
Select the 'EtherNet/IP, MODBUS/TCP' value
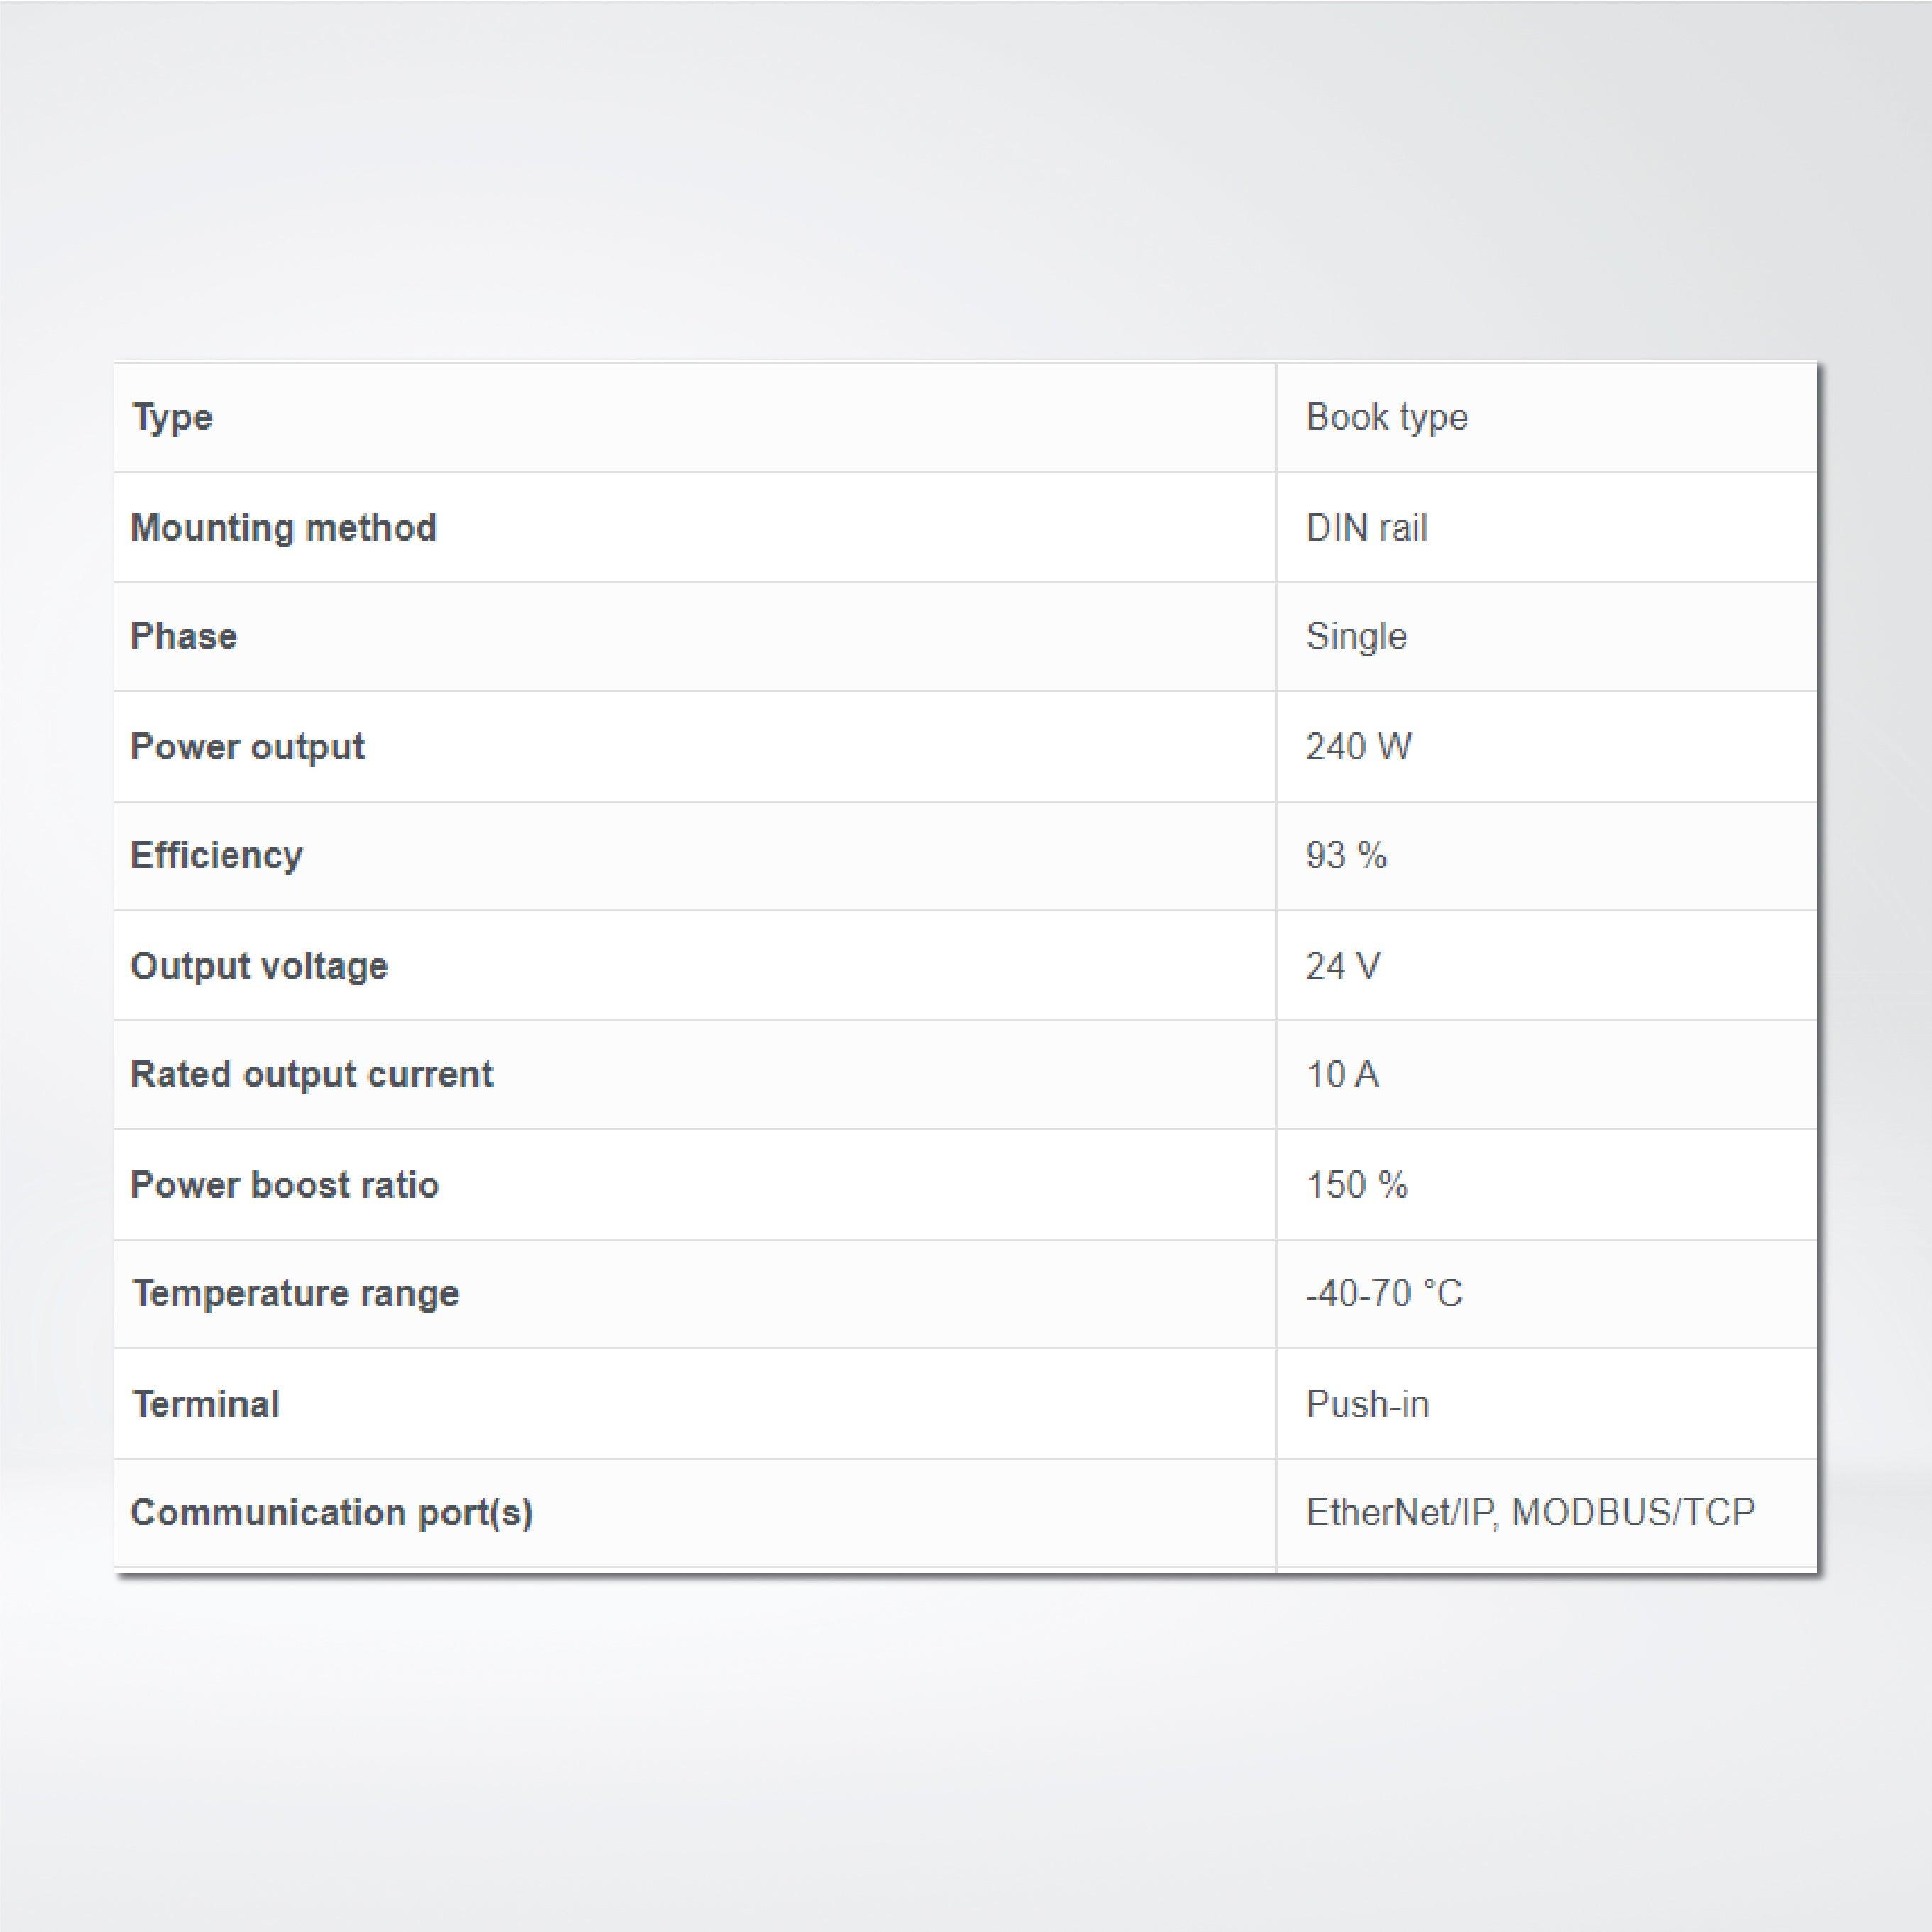click(1530, 1512)
